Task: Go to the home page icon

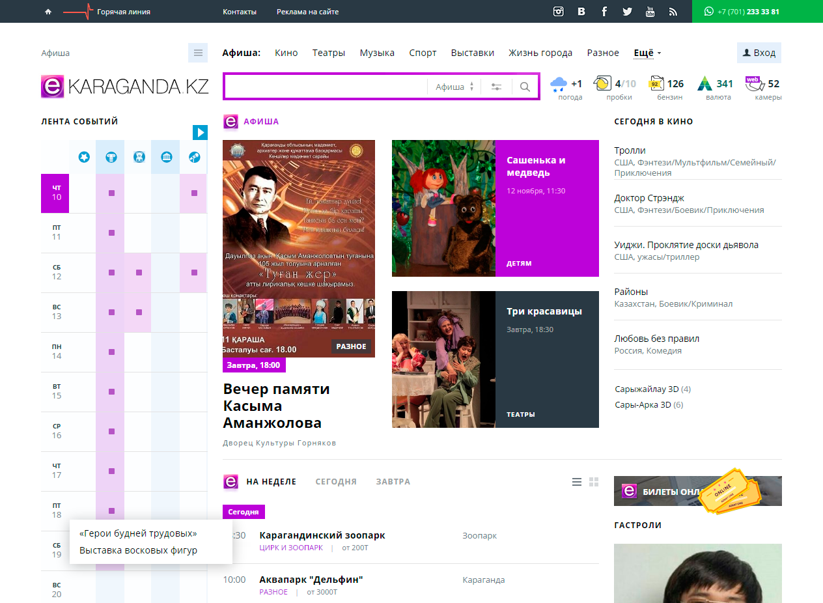Action: [x=48, y=12]
